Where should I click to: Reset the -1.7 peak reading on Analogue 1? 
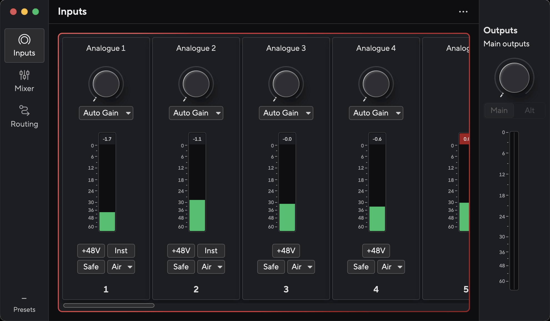click(x=107, y=139)
